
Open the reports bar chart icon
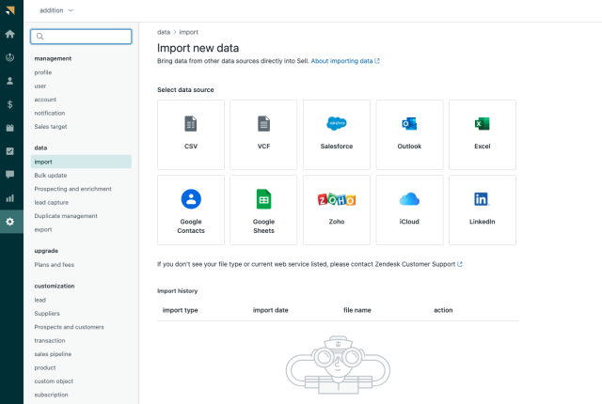point(10,198)
